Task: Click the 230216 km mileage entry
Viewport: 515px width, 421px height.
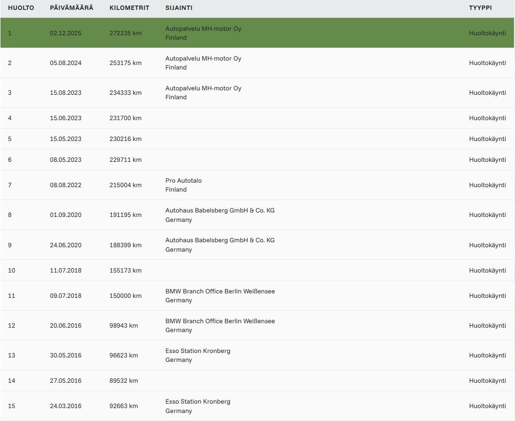Action: point(126,139)
